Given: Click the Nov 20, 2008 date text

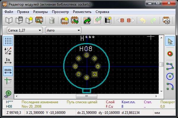Looking at the screenshot, I should pyautogui.click(x=31, y=106).
